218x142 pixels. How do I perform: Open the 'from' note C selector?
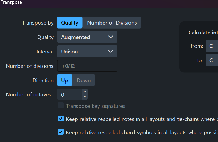(x=212, y=46)
